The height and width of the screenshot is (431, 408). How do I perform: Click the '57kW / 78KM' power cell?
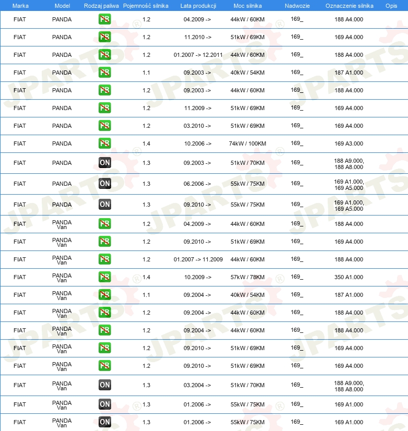click(247, 277)
